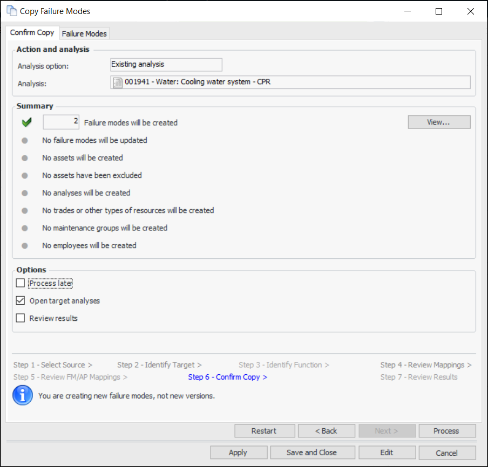Click the green checkmark summary icon
This screenshot has height=467, width=488.
pyautogui.click(x=27, y=122)
